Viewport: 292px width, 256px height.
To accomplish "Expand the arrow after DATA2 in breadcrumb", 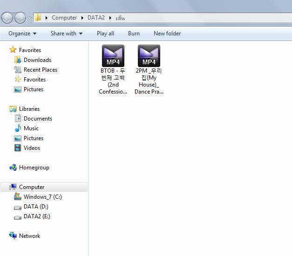I will pyautogui.click(x=110, y=18).
